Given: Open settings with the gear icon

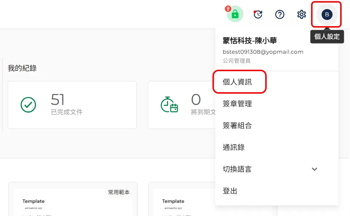Looking at the screenshot, I should 301,15.
